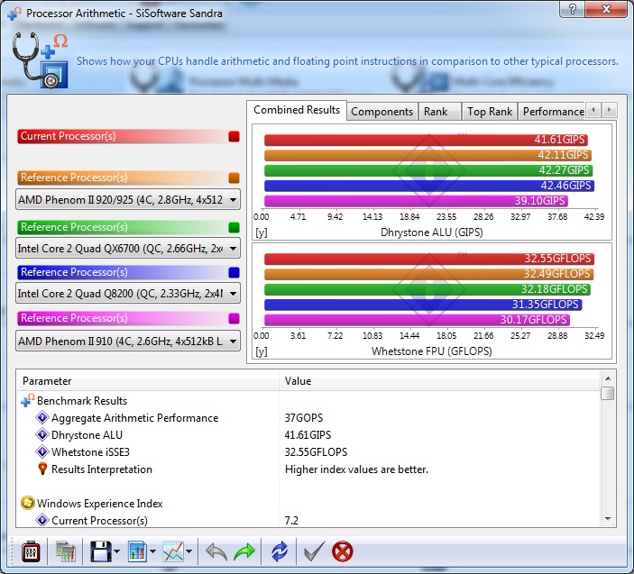Click the Parameter column header

click(x=148, y=381)
